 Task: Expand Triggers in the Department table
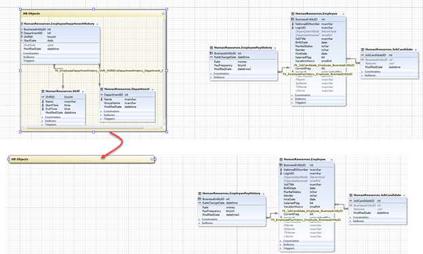[101, 119]
